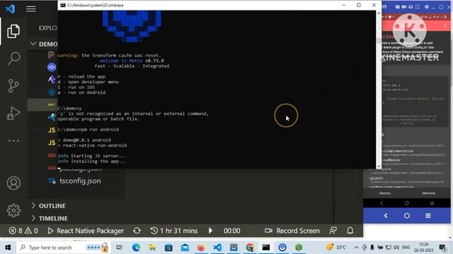The width and height of the screenshot is (453, 254).
Task: Open Mail app from taskbar
Action: 185,248
